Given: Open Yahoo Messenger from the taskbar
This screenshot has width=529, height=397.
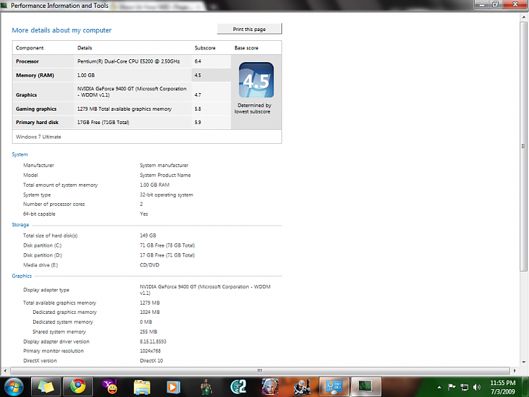Looking at the screenshot, I should tap(110, 386).
